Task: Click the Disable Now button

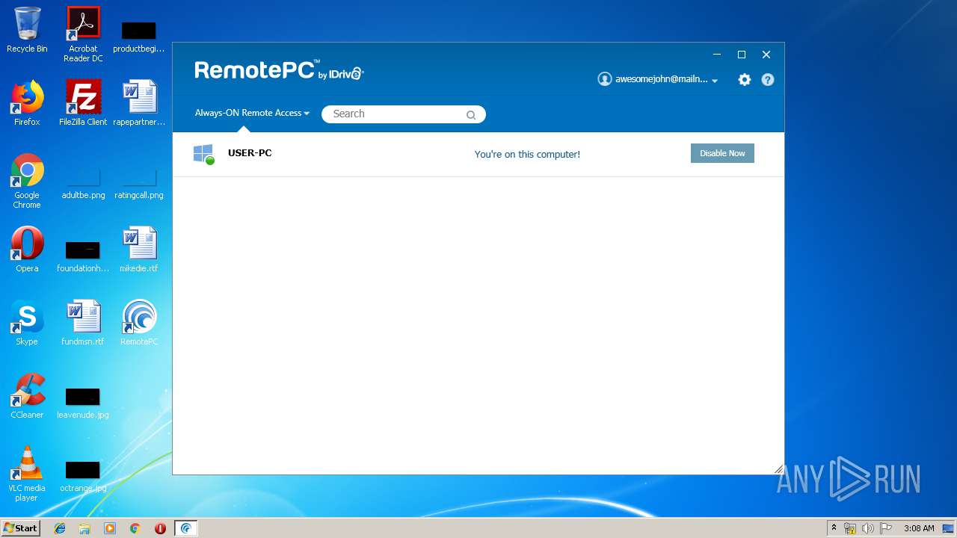Action: [722, 153]
